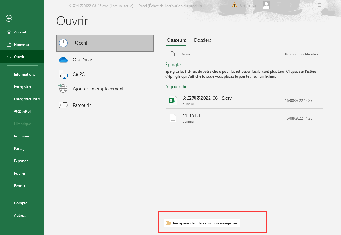Open the Nouveau page
341x235 pixels.
click(22, 45)
